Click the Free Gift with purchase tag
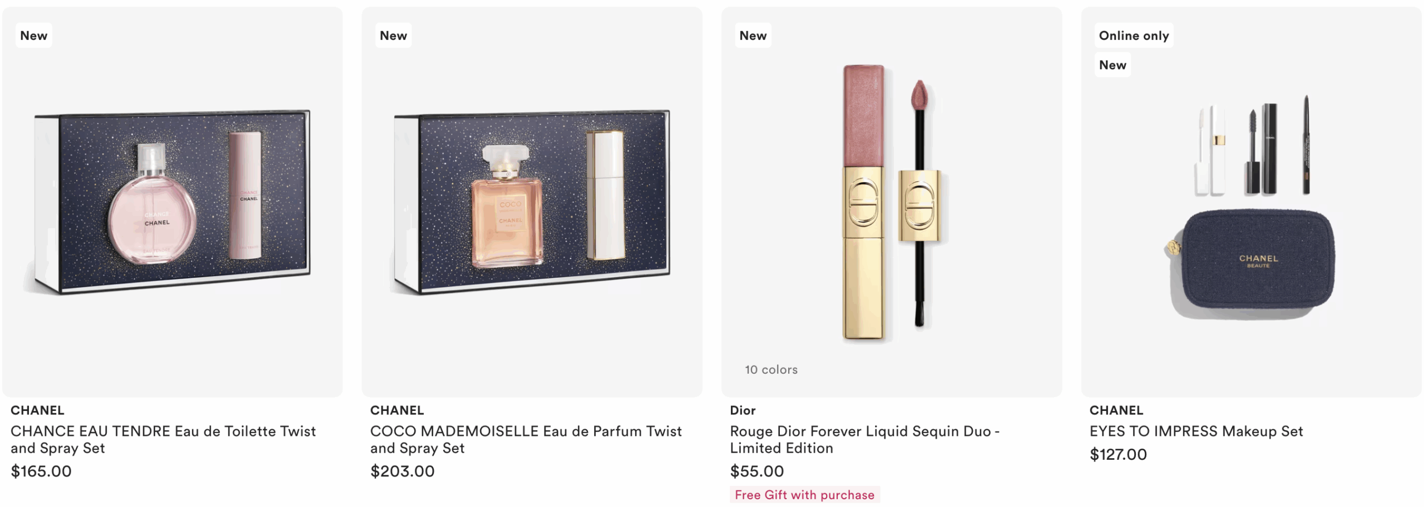 [x=804, y=495]
